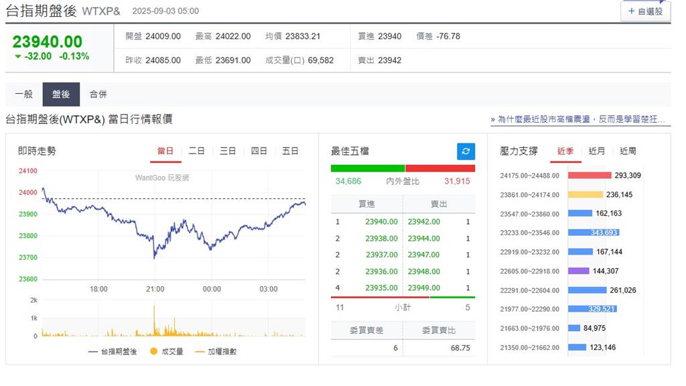Click the purple bar for 22605.00~22918.00
The width and height of the screenshot is (686, 386).
pos(579,271)
